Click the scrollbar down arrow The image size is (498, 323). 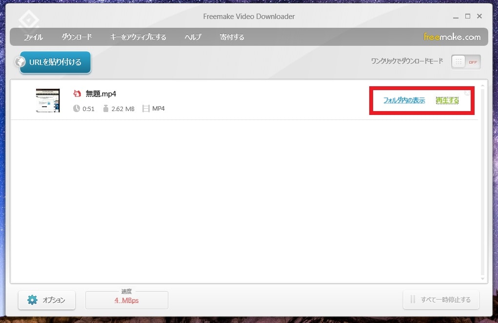click(482, 279)
